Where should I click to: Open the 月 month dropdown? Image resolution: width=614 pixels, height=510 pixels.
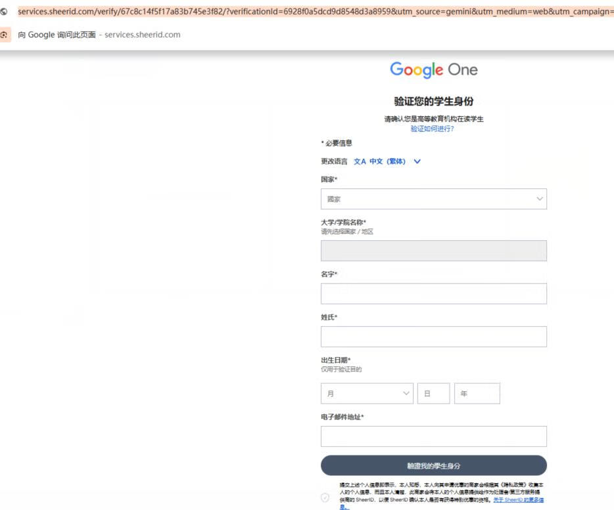(x=367, y=394)
